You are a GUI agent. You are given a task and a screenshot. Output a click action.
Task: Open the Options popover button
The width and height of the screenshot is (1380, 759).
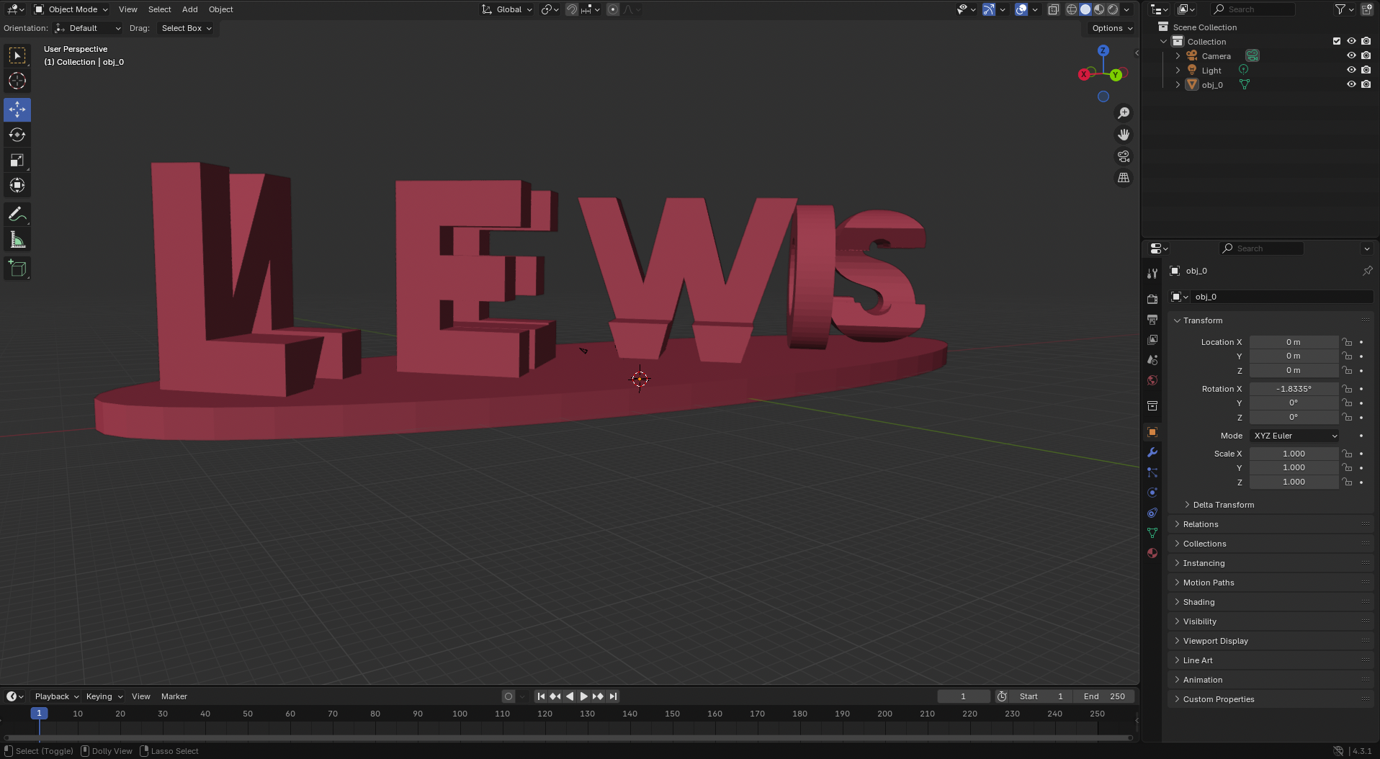tap(1111, 28)
